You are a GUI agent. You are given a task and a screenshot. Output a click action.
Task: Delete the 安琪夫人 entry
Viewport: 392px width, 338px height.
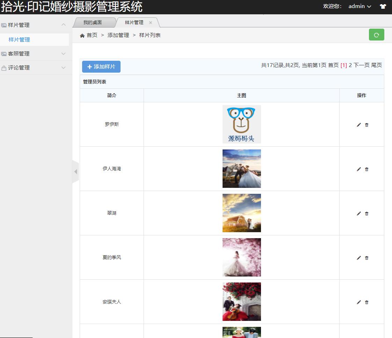(366, 302)
